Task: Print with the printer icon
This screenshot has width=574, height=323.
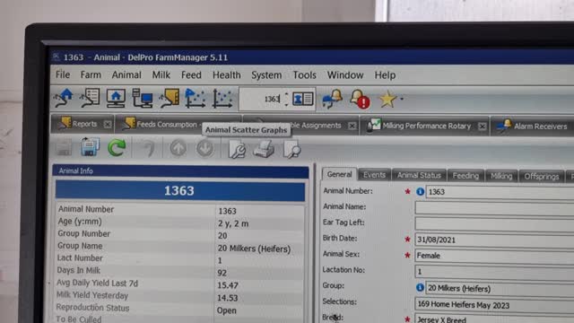Action: pos(264,150)
